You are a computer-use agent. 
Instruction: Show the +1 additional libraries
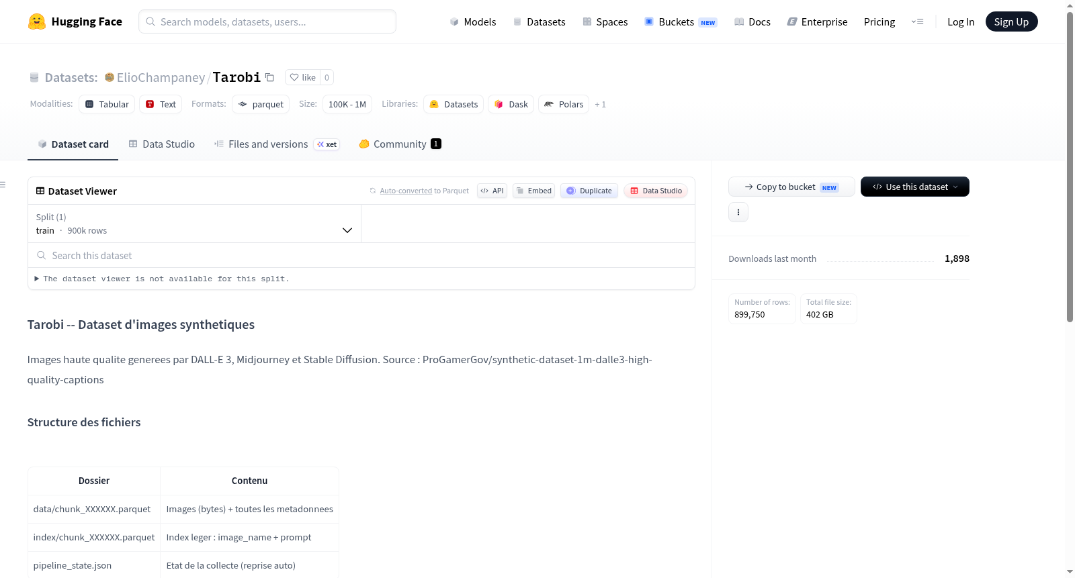(601, 104)
